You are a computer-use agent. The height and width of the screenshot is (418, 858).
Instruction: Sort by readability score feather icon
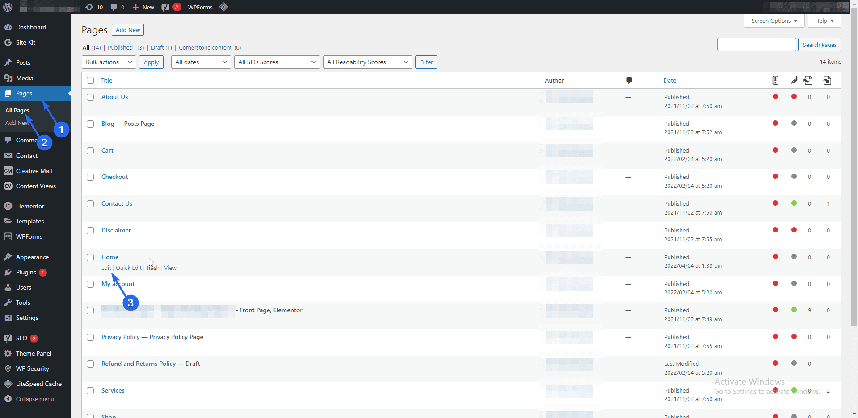click(x=794, y=80)
